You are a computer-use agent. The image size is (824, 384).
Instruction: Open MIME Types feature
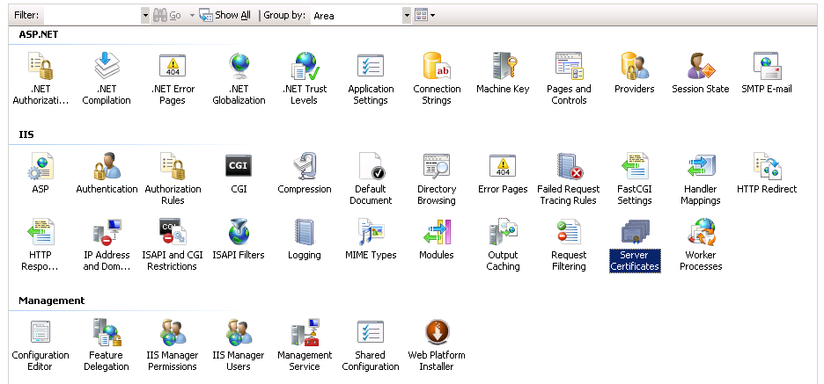(371, 239)
